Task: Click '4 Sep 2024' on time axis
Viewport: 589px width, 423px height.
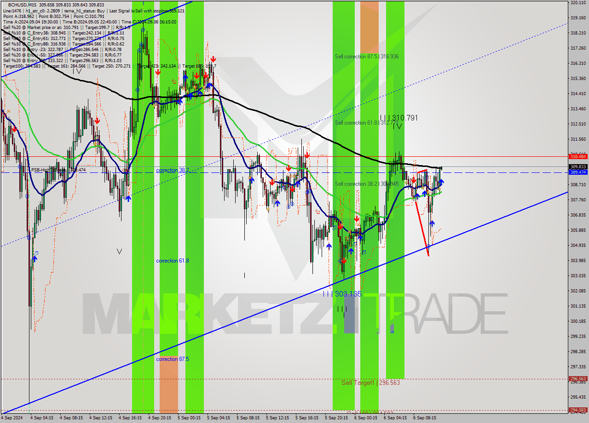Action: coord(12,418)
